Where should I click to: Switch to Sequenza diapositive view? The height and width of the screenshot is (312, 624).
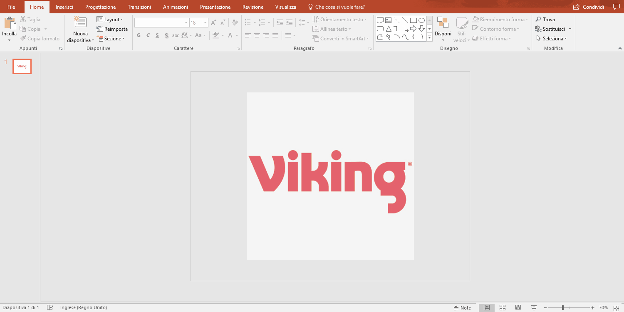(503, 307)
